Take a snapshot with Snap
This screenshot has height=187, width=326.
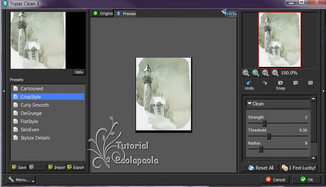pyautogui.click(x=280, y=85)
